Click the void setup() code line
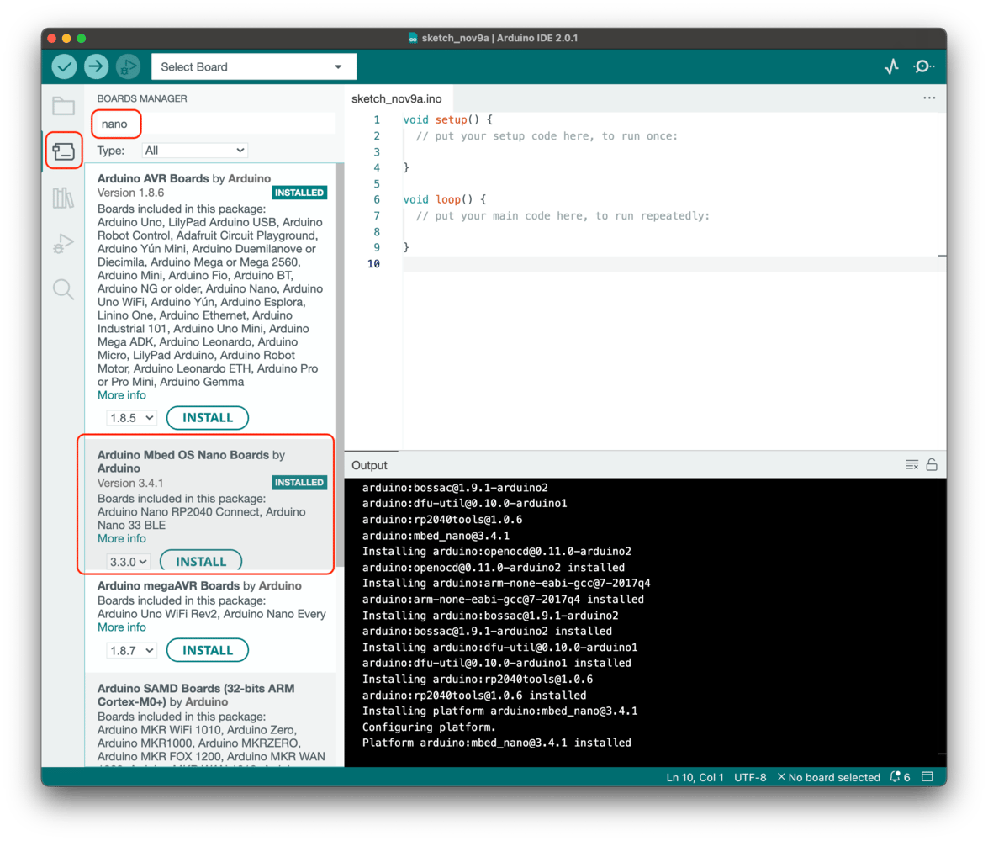 [447, 119]
